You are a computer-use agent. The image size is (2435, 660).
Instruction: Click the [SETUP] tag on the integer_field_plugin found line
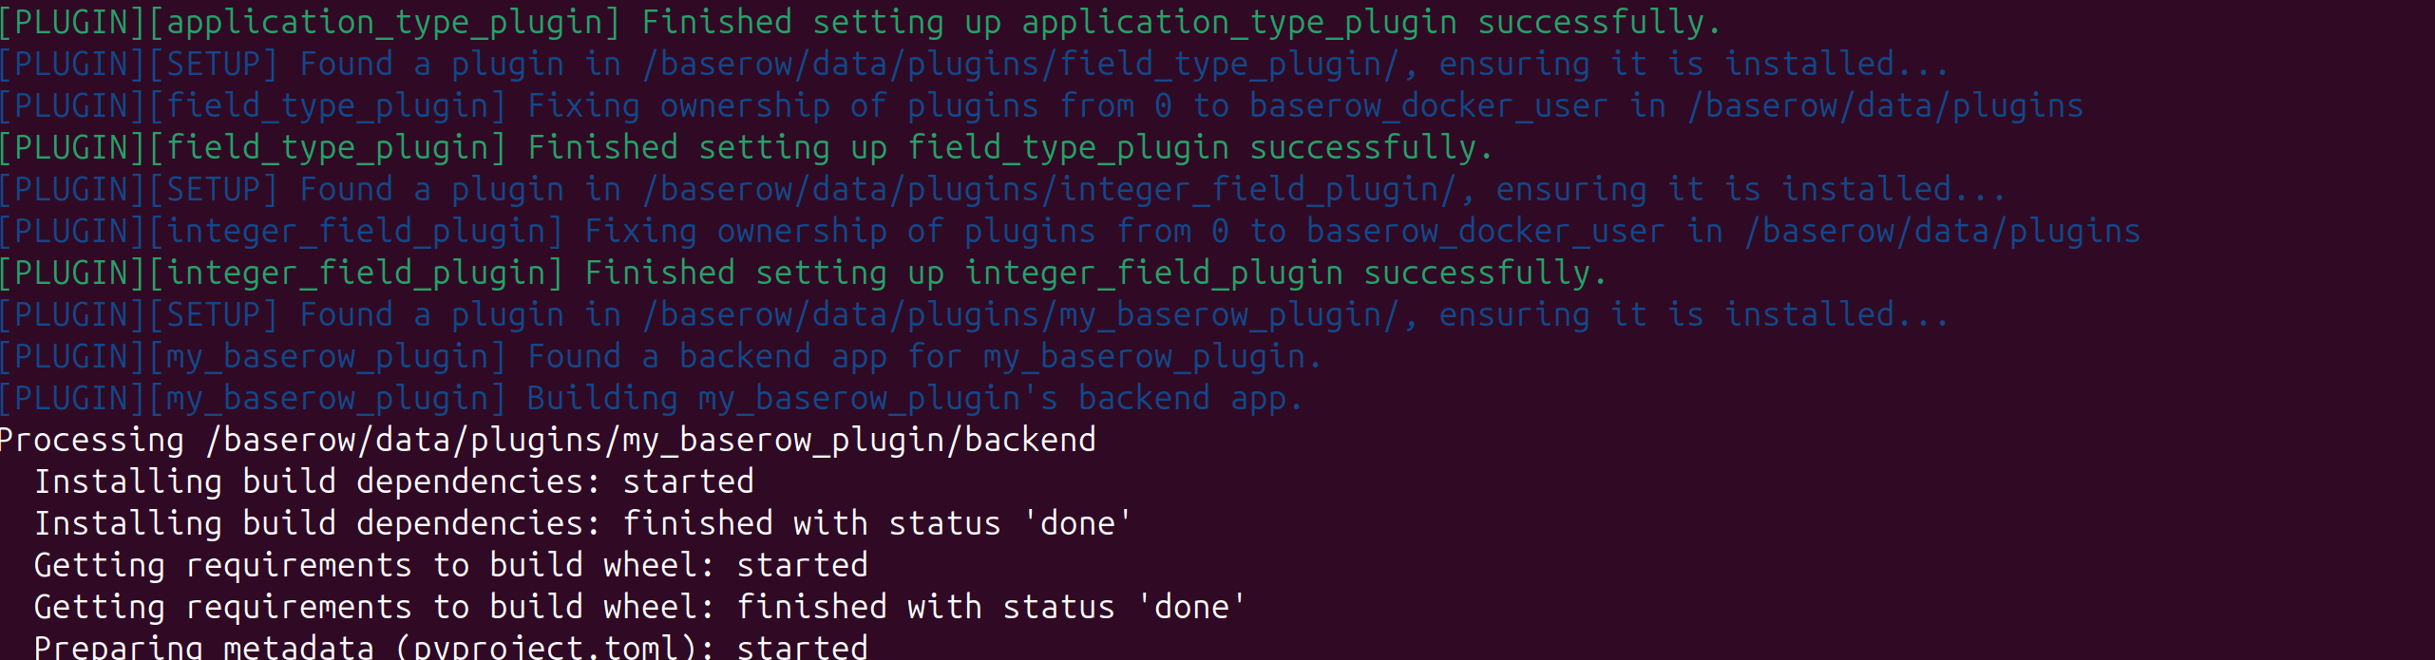click(x=214, y=190)
